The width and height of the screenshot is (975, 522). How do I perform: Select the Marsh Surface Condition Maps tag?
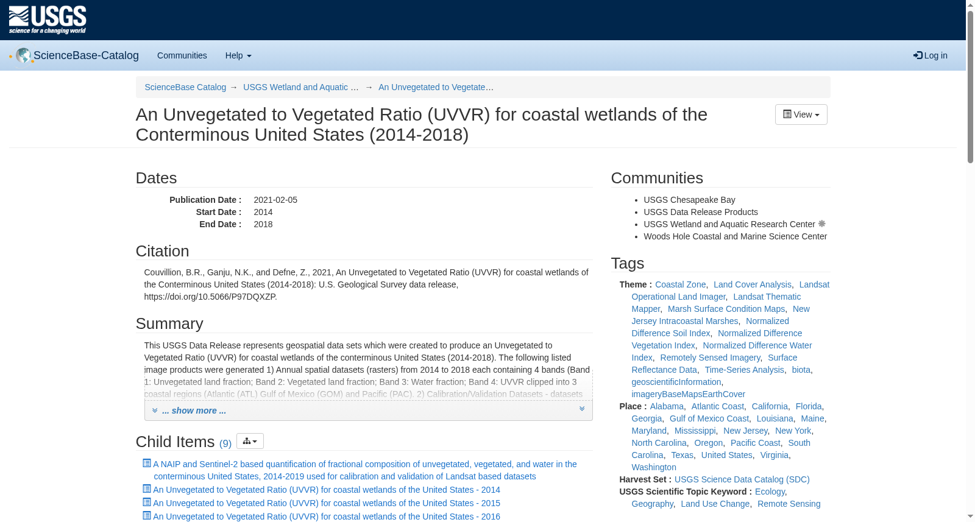[x=726, y=309]
